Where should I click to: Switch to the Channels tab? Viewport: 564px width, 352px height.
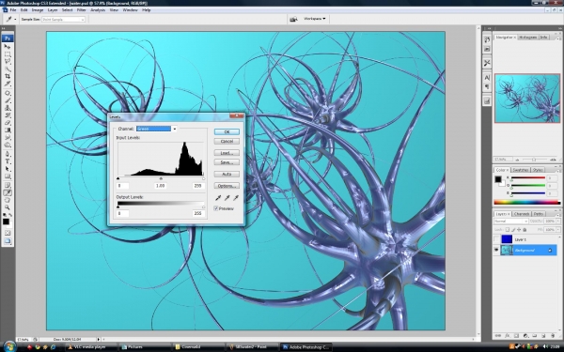[521, 214]
